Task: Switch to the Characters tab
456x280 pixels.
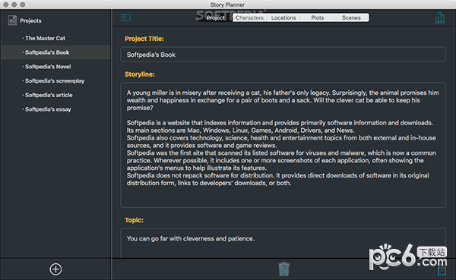Action: coord(249,17)
